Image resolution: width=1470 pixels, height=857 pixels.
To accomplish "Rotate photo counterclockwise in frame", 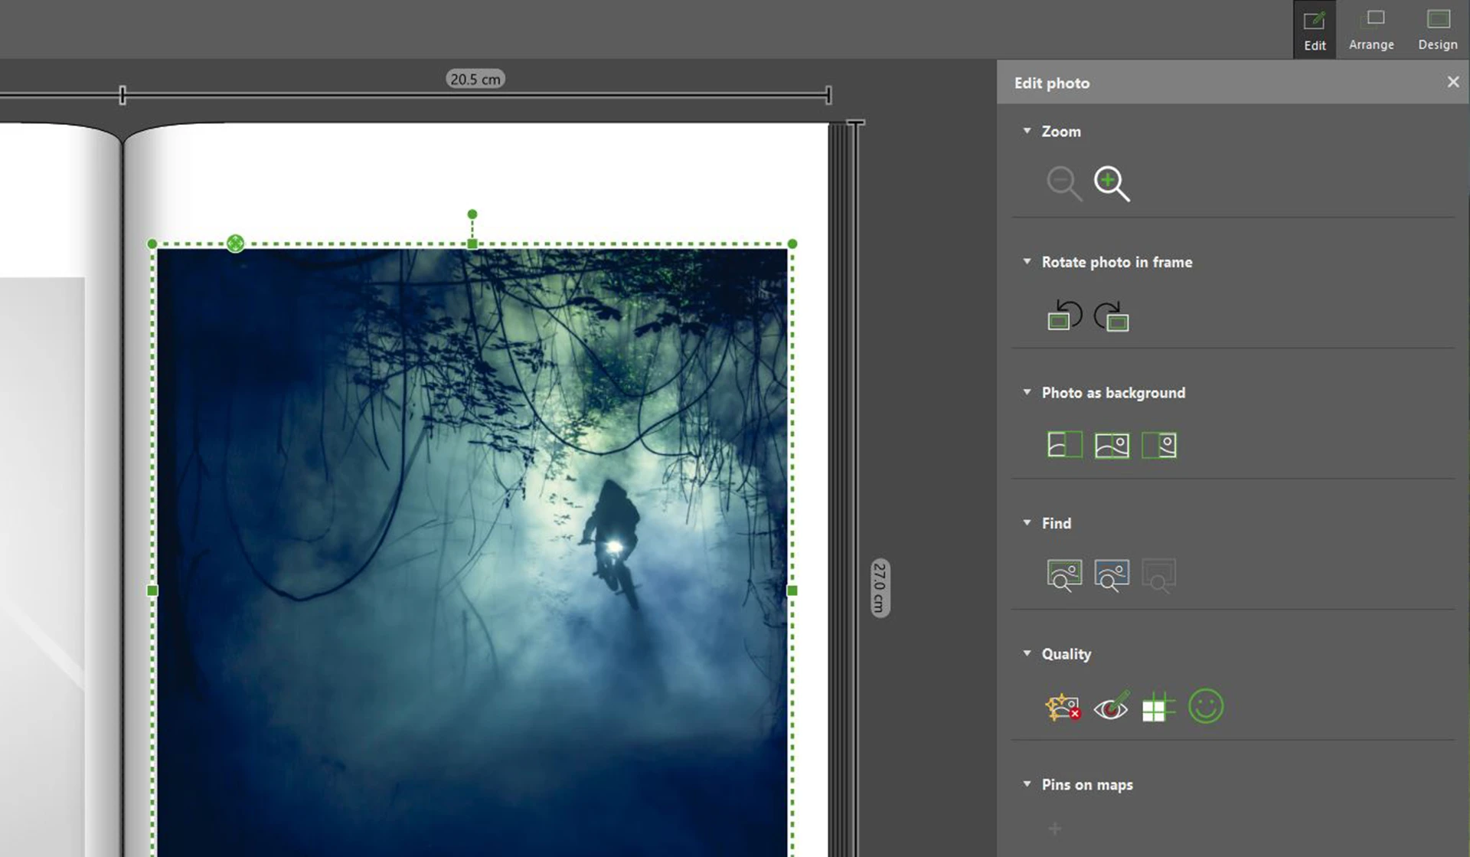I will click(1064, 315).
